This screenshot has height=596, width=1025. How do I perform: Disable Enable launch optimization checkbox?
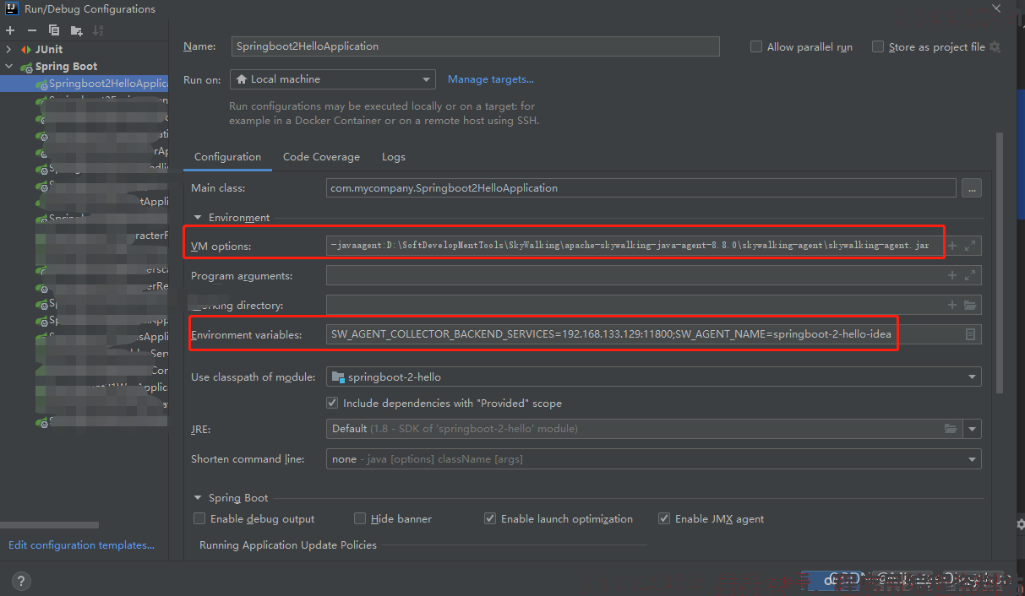[490, 518]
